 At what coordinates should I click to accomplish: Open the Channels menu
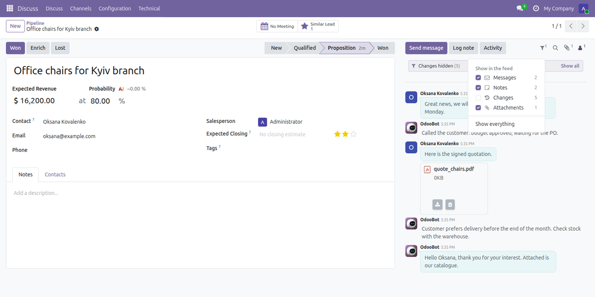click(81, 8)
